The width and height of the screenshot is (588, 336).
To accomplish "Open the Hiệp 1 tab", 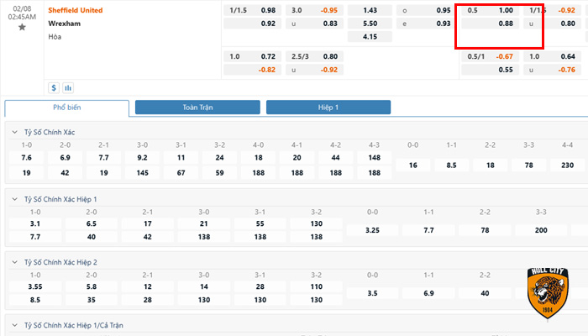I will pyautogui.click(x=328, y=108).
